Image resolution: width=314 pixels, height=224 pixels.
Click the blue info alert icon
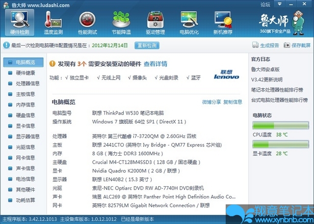6,45
